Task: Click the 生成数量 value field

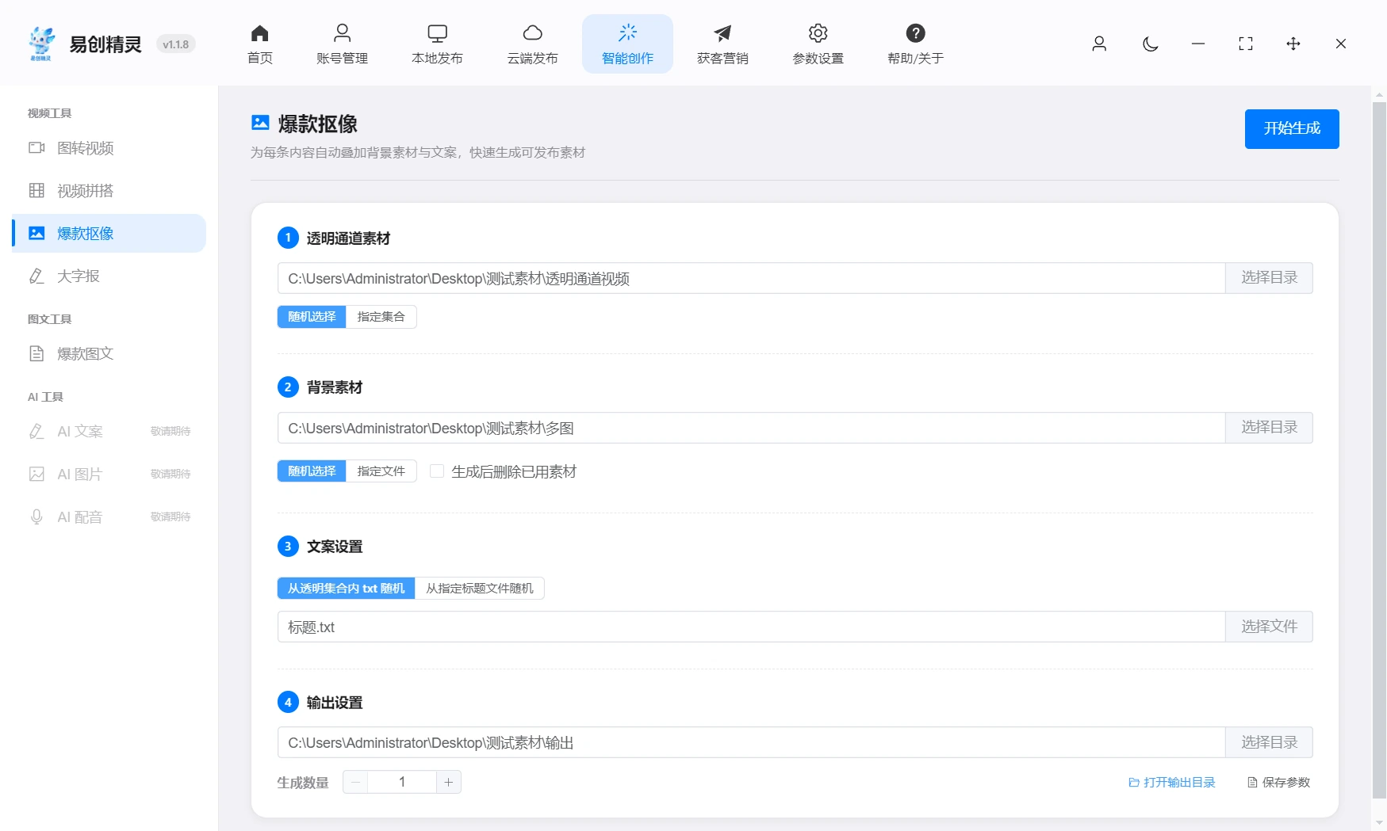Action: click(x=402, y=783)
